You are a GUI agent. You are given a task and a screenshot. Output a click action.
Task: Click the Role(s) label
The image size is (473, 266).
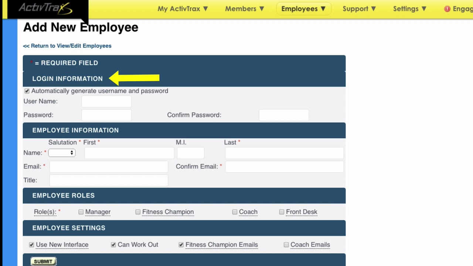(45, 212)
